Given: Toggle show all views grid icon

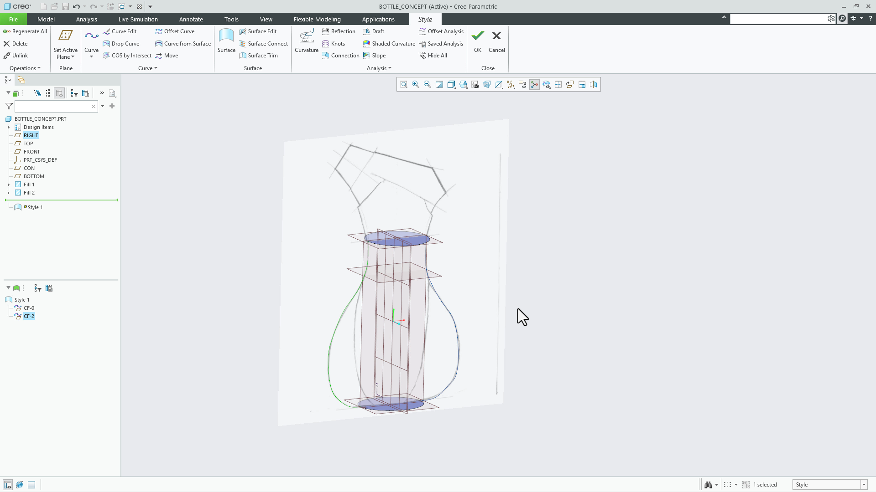Looking at the screenshot, I should click(558, 85).
